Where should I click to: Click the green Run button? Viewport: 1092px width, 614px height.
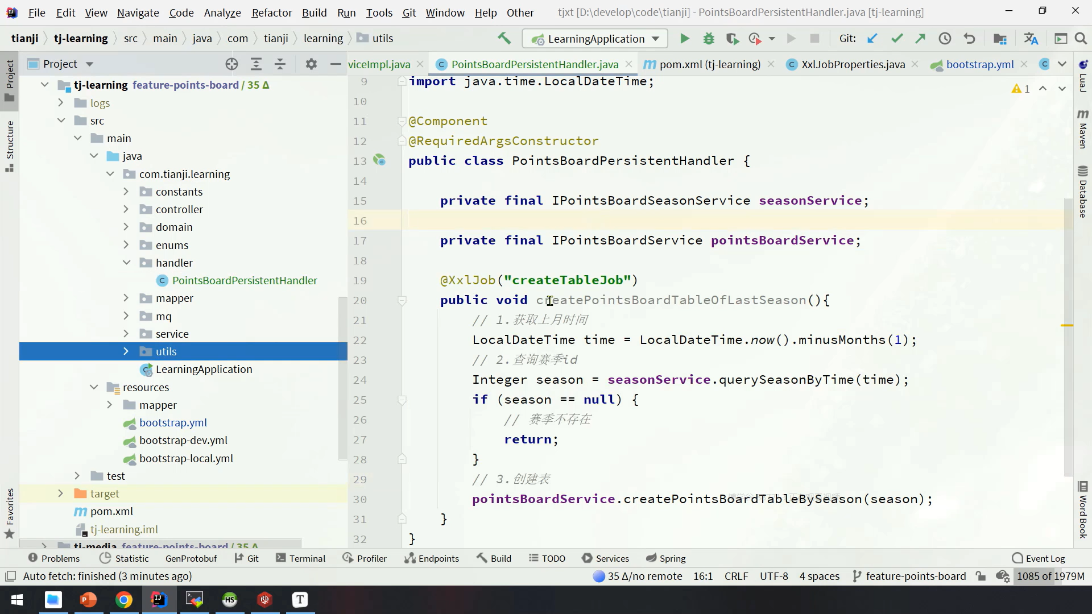click(x=684, y=39)
